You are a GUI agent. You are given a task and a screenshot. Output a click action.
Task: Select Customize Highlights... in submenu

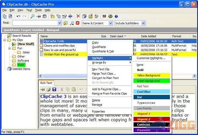pyautogui.click(x=151, y=58)
